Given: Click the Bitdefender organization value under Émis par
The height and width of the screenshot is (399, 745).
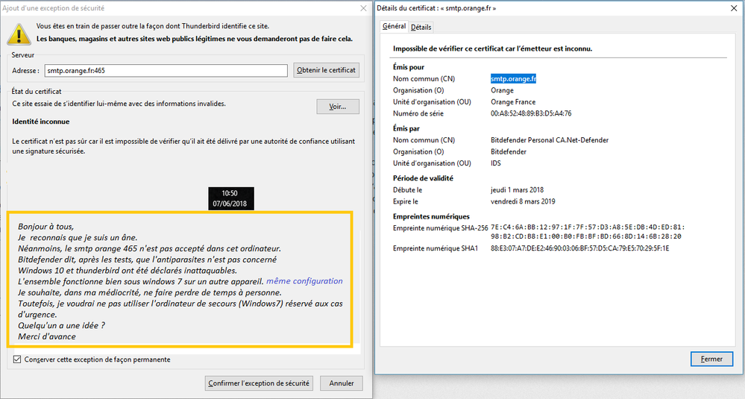Looking at the screenshot, I should [509, 152].
